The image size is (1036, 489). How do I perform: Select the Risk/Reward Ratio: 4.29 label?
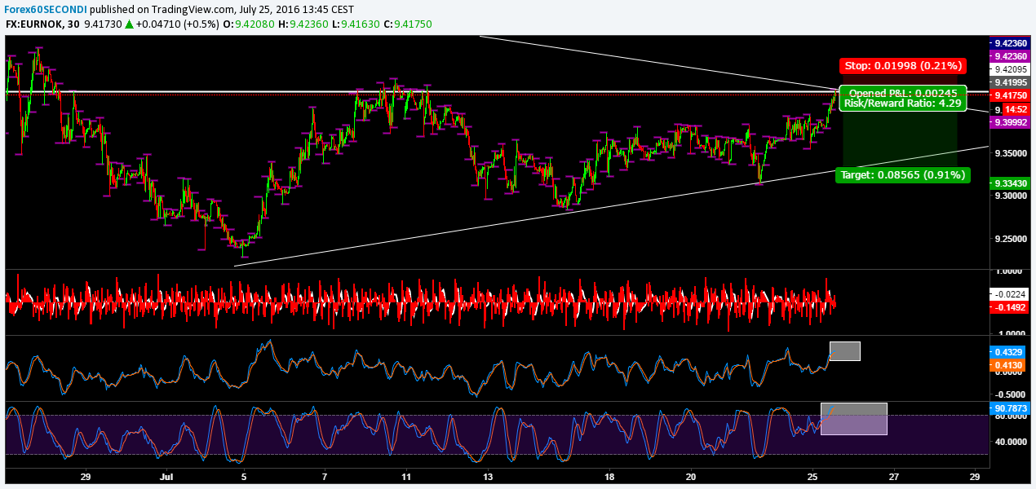click(904, 104)
